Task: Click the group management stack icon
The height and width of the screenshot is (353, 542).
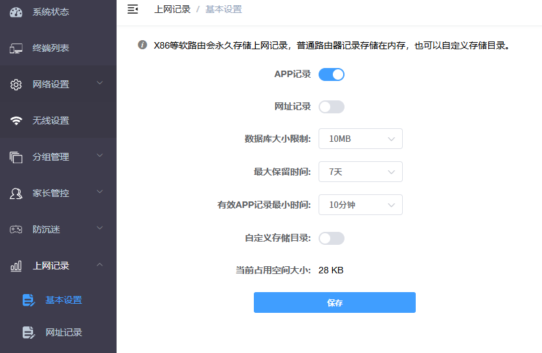Action: [x=16, y=157]
